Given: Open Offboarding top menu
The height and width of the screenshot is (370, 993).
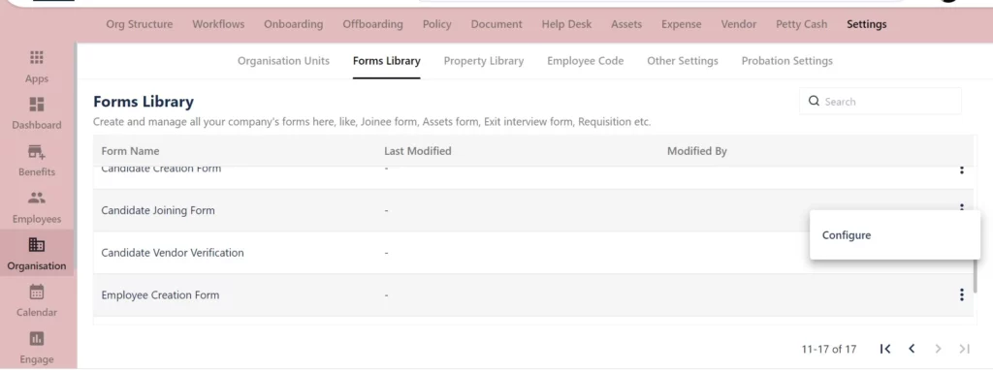Looking at the screenshot, I should 372,24.
